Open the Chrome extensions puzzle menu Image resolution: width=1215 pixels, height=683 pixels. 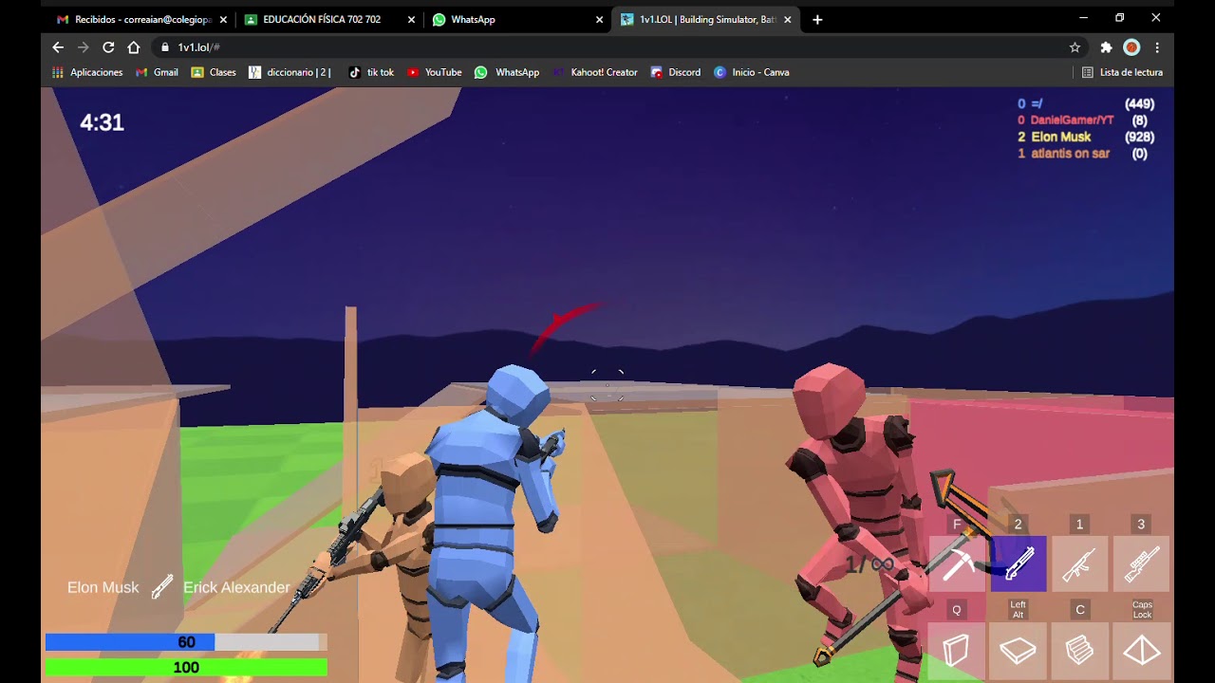[x=1106, y=46]
